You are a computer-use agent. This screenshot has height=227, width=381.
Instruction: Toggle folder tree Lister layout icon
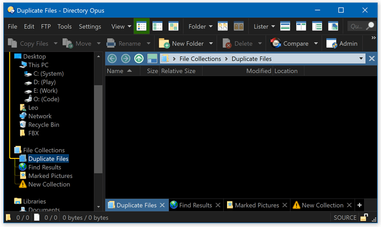(317, 27)
